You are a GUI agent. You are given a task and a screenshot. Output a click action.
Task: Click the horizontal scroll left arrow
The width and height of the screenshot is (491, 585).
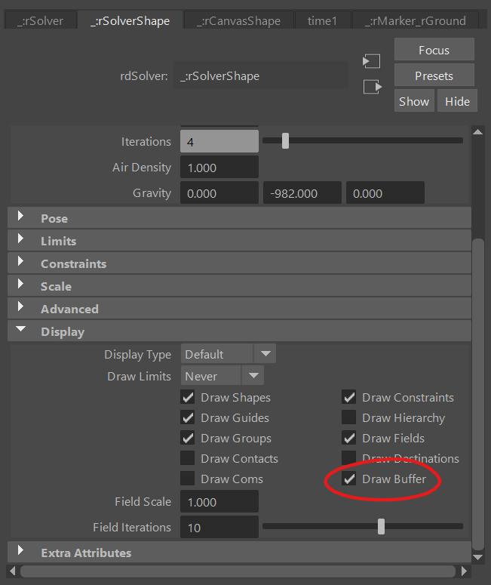(14, 571)
